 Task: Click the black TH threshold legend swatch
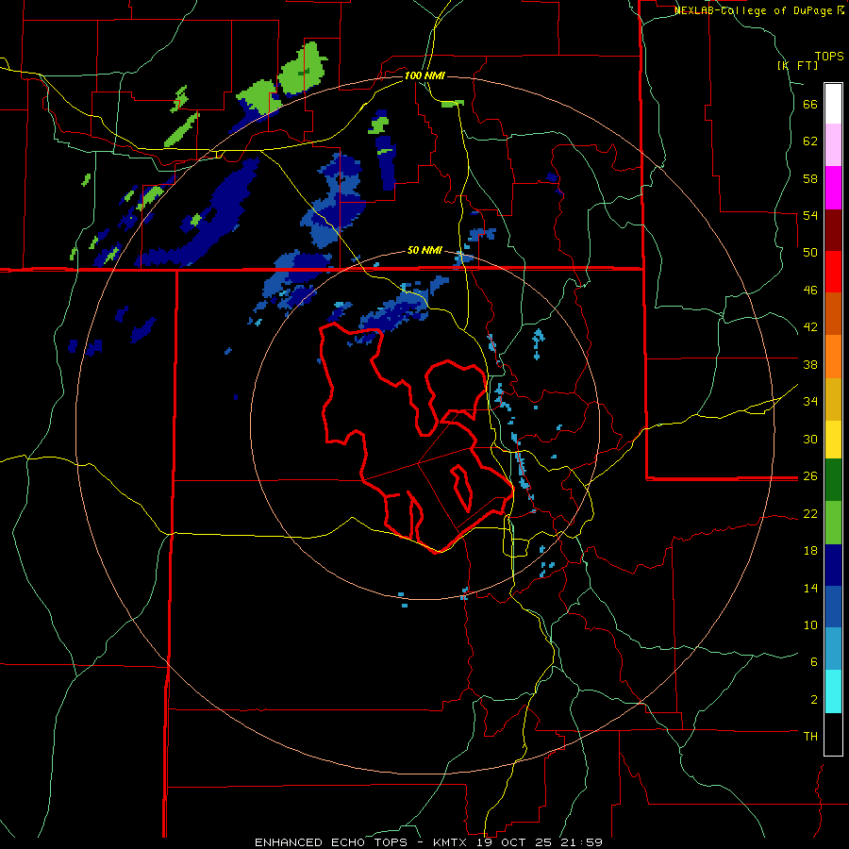point(833,734)
